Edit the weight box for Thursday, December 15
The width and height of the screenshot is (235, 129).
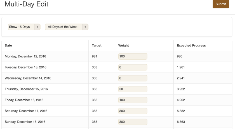tap(133, 89)
